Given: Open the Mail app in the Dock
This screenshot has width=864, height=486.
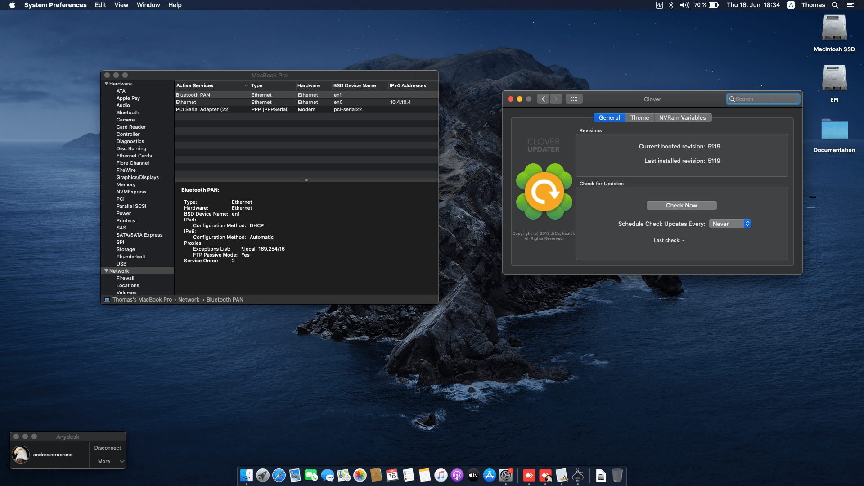Looking at the screenshot, I should (x=295, y=475).
